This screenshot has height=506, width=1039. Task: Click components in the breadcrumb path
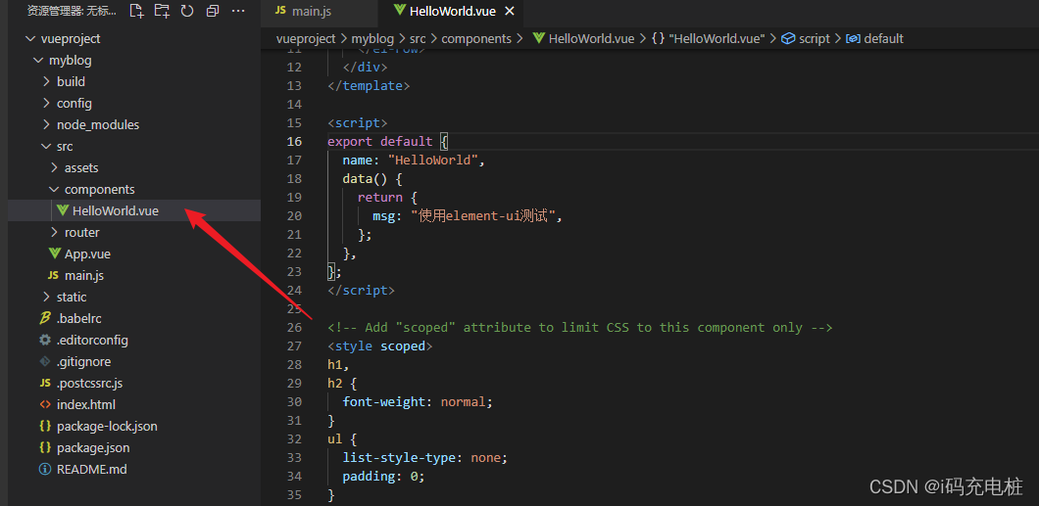(x=476, y=38)
